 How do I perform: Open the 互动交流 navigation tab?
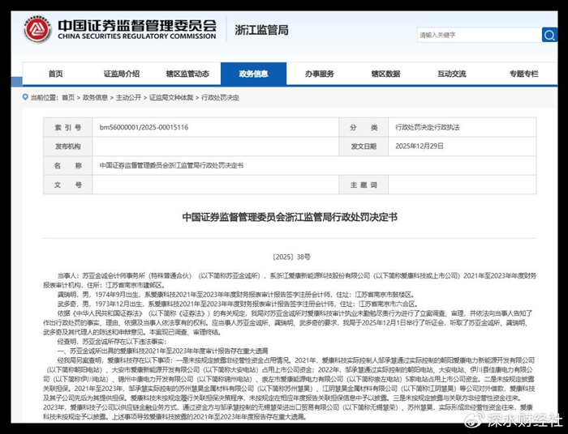click(451, 74)
